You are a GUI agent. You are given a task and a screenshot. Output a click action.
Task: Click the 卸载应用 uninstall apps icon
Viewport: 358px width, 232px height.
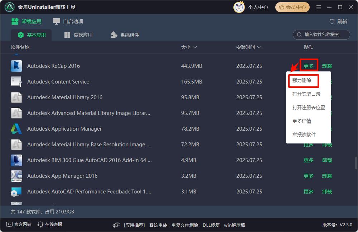tap(15, 21)
